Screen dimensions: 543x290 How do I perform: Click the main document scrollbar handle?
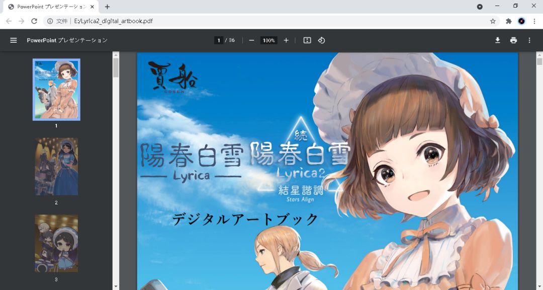click(539, 62)
